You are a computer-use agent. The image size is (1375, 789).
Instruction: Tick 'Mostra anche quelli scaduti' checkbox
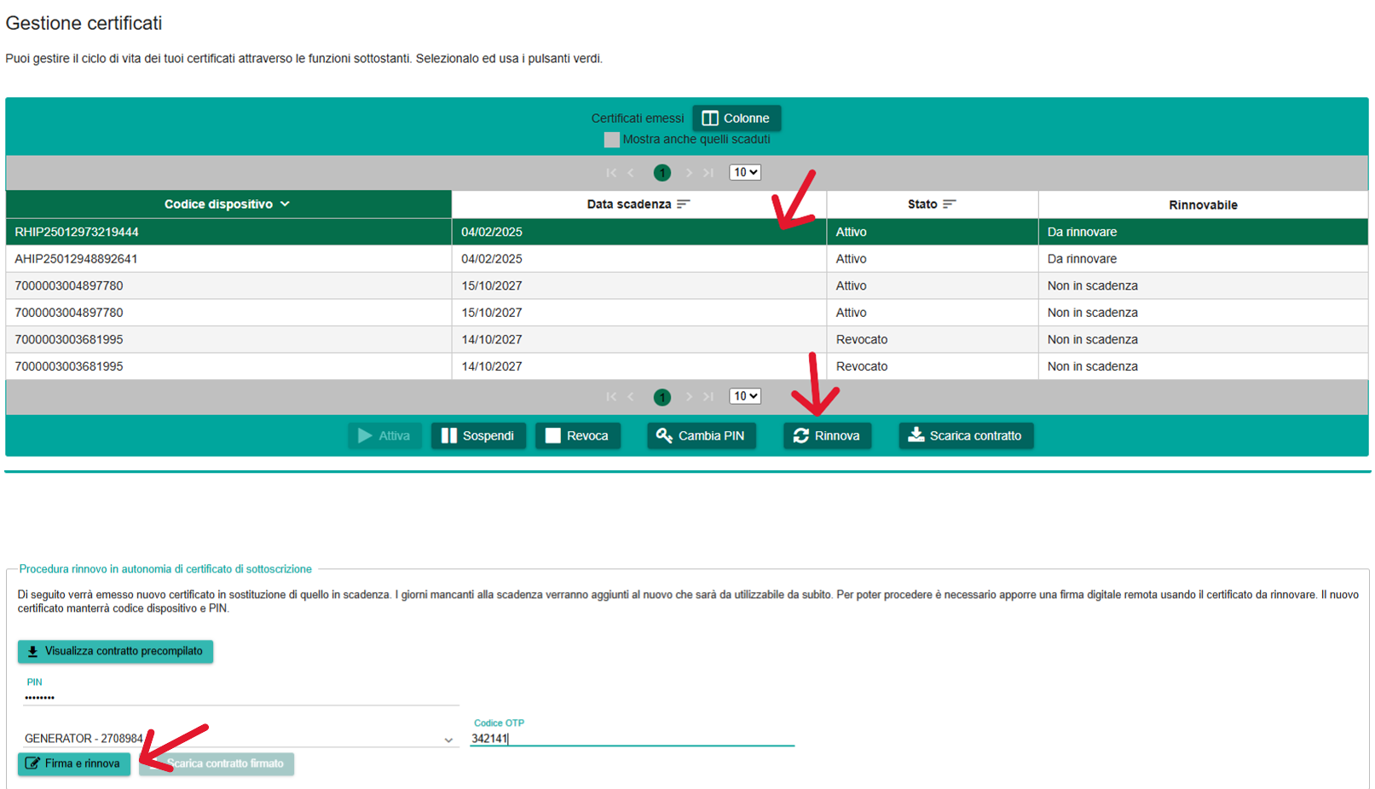click(x=611, y=140)
